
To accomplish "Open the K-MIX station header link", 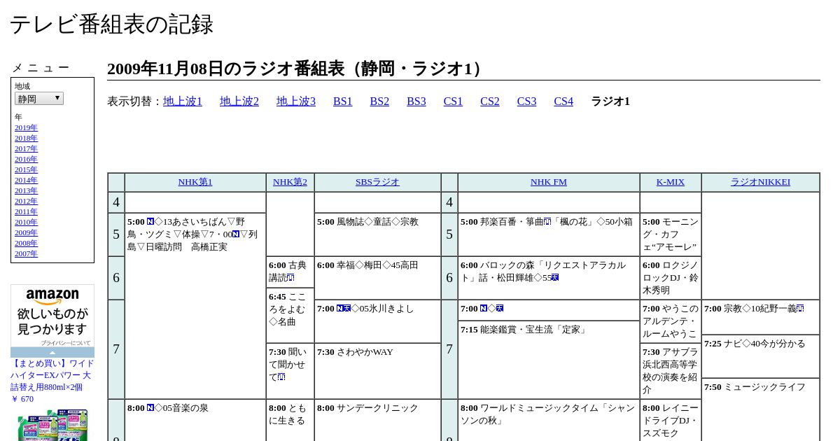I will click(x=671, y=182).
